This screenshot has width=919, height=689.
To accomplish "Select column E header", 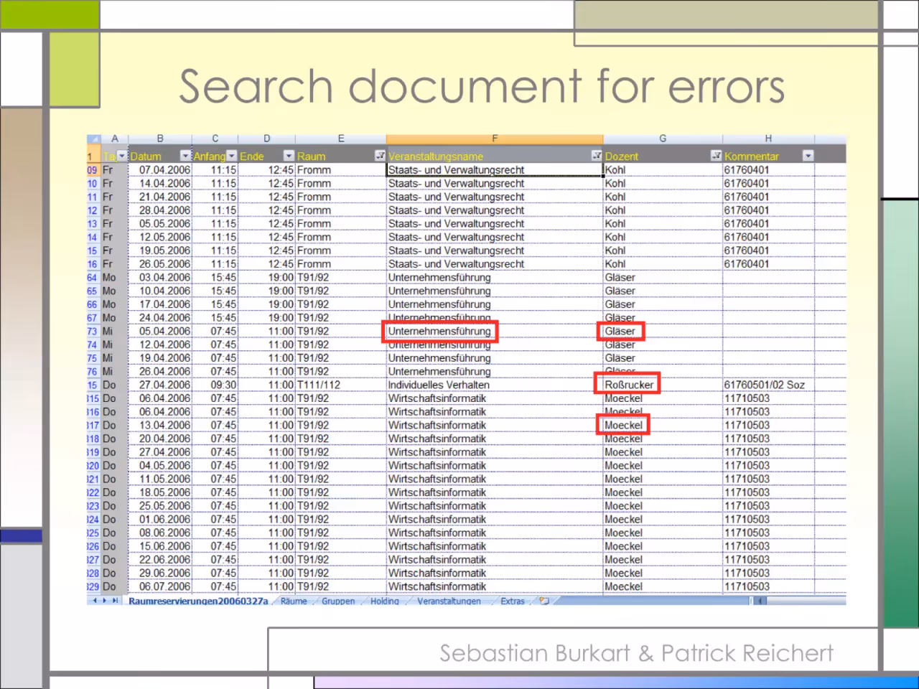I will tap(341, 139).
